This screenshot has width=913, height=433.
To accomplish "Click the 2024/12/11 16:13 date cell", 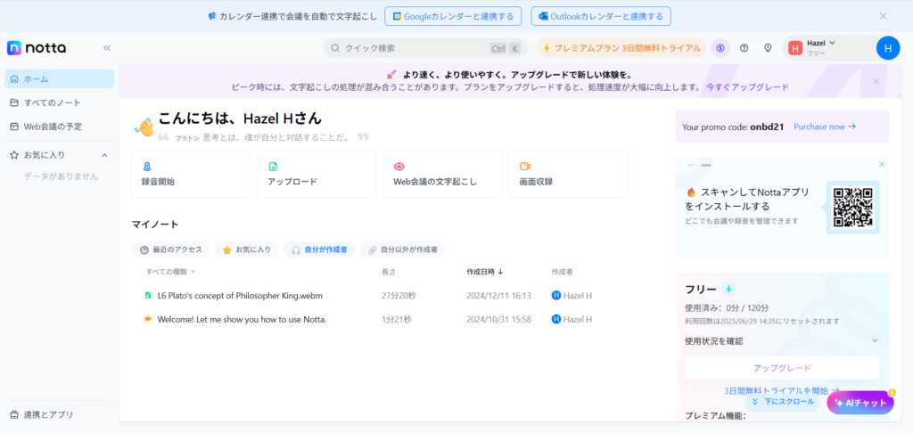I will click(x=498, y=296).
